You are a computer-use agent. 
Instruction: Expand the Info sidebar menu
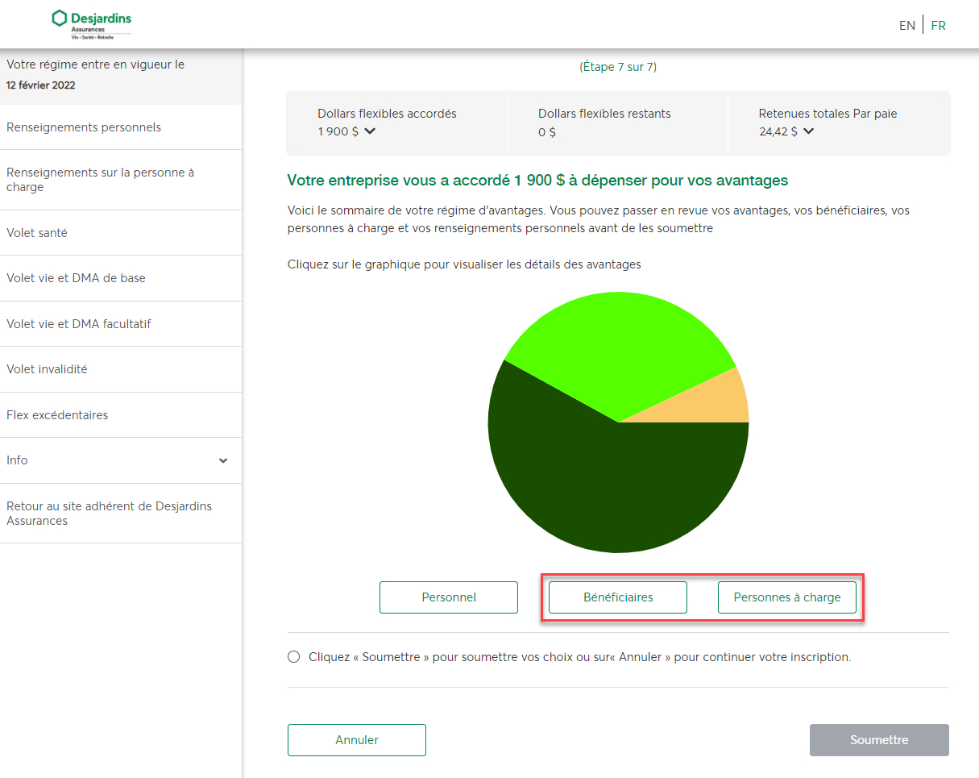(121, 460)
